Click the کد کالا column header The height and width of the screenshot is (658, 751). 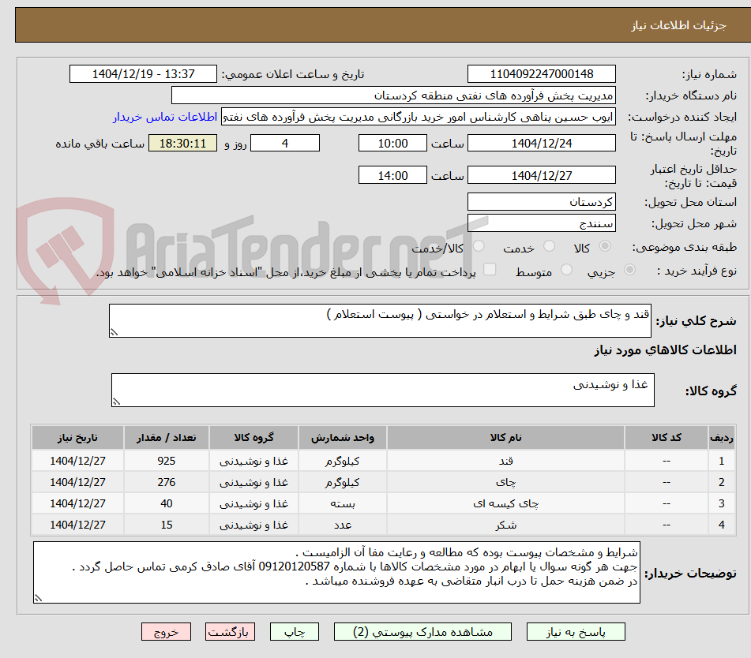click(x=667, y=437)
